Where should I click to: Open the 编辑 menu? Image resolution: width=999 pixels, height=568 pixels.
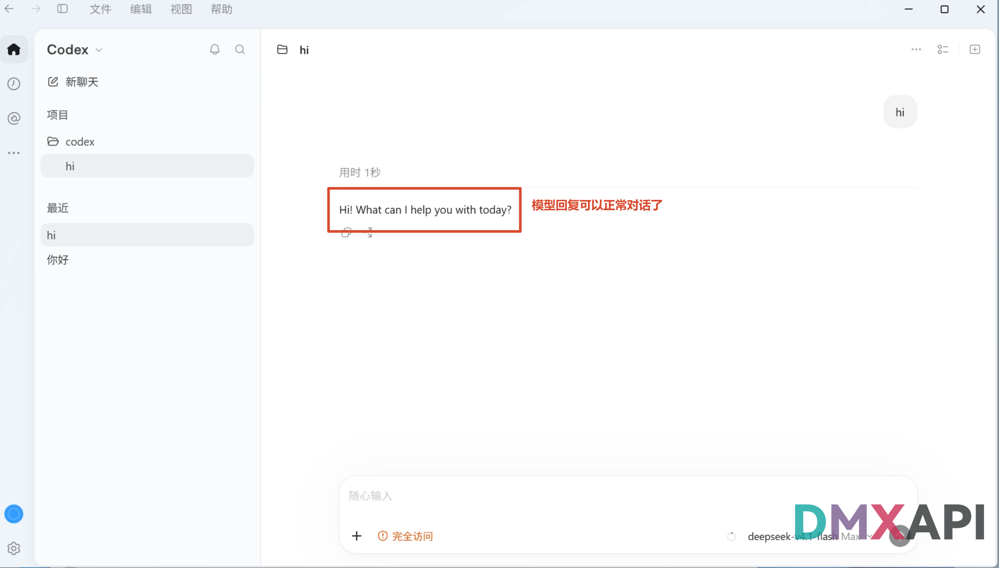click(x=141, y=9)
